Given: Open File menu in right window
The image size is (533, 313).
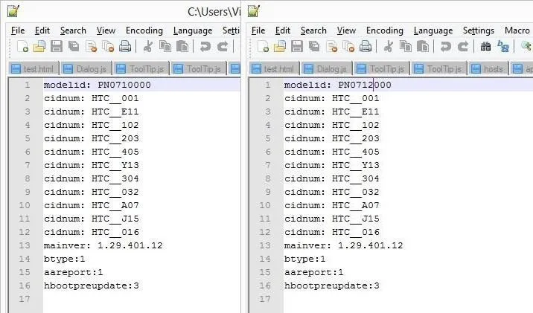Looking at the screenshot, I should (x=258, y=30).
